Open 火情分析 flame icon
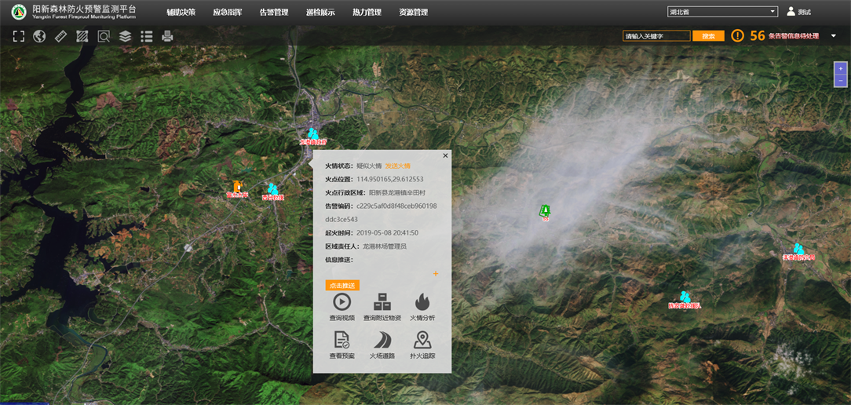Image resolution: width=851 pixels, height=405 pixels. tap(422, 302)
